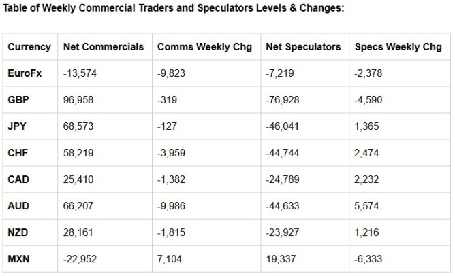Select the Net Speculators column header

pos(303,47)
